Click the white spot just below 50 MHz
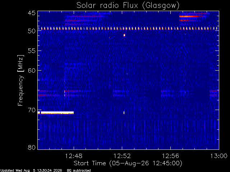Viewport: 230px width, 172px height. tap(124, 35)
